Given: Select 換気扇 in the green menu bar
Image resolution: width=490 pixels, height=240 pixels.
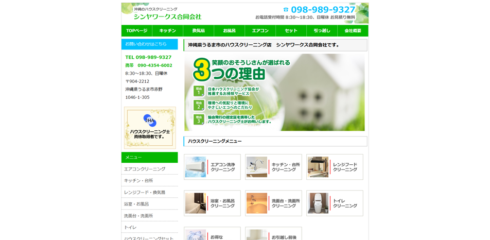Looking at the screenshot, I should 199,31.
